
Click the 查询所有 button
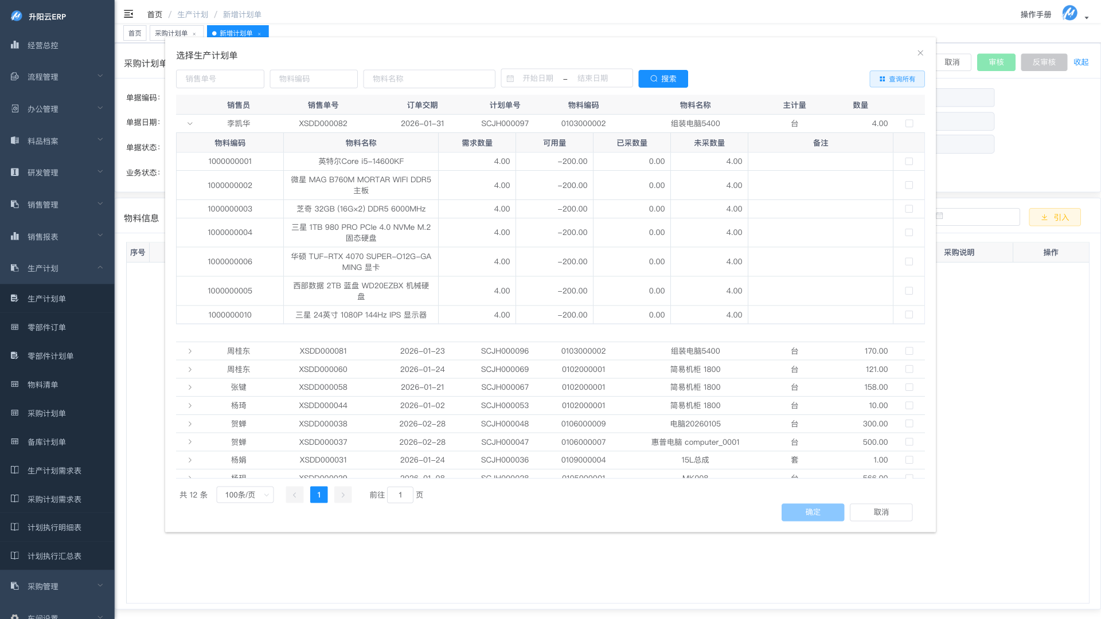897,79
